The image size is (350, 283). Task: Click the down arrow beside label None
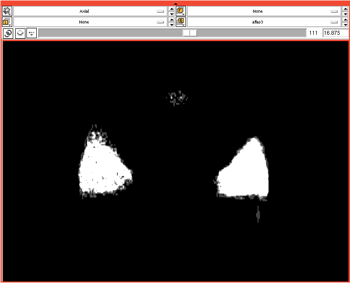(x=171, y=24)
